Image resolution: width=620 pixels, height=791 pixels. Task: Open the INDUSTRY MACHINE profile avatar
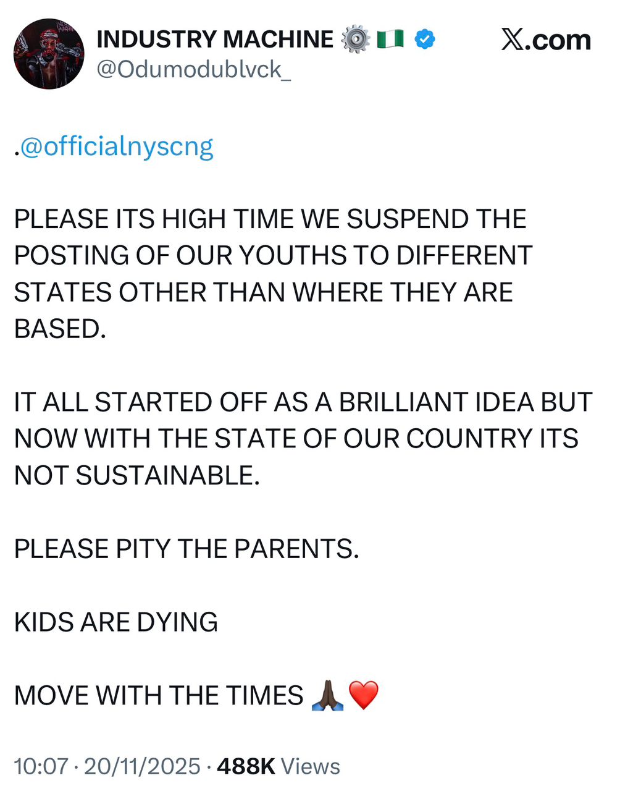click(49, 54)
